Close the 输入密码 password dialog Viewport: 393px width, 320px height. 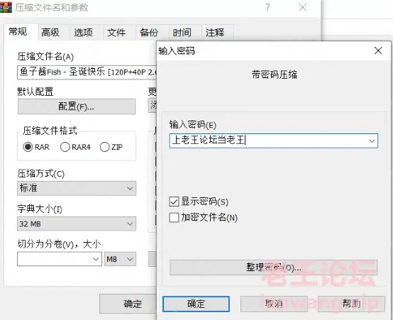point(378,50)
